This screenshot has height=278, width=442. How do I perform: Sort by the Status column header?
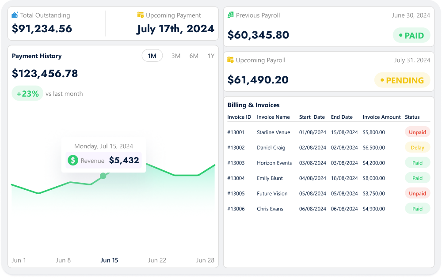tap(412, 117)
